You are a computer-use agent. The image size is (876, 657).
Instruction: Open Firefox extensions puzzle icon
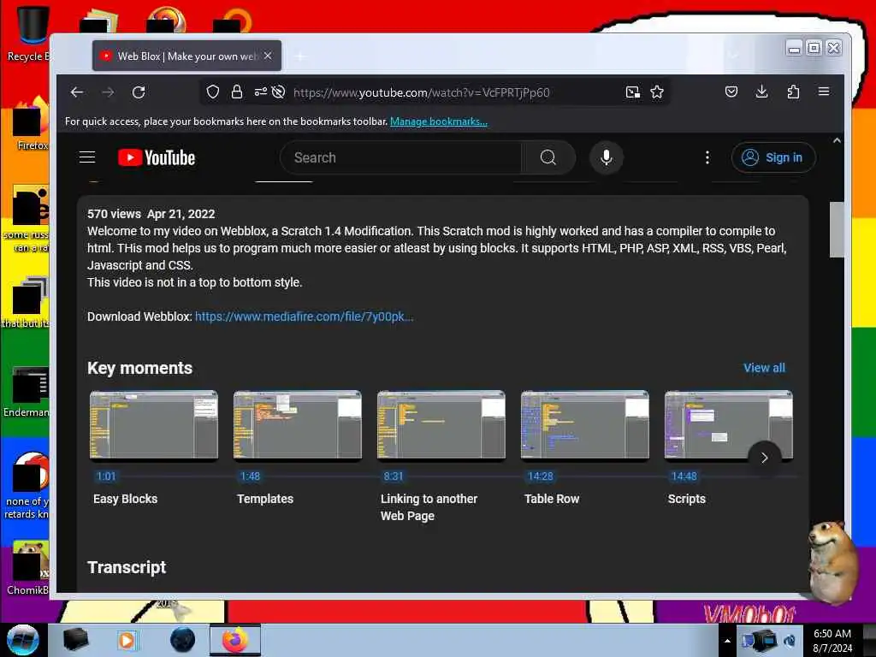pyautogui.click(x=793, y=92)
